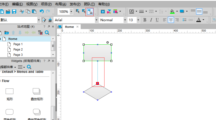This screenshot has height=120, width=216.
Task: Click the Undo arrow icon
Action: click(42, 11)
